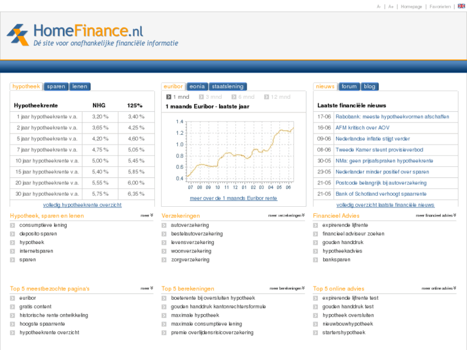Switch to the staatslening tab
Screen dimensions: 467x350
[x=227, y=87]
